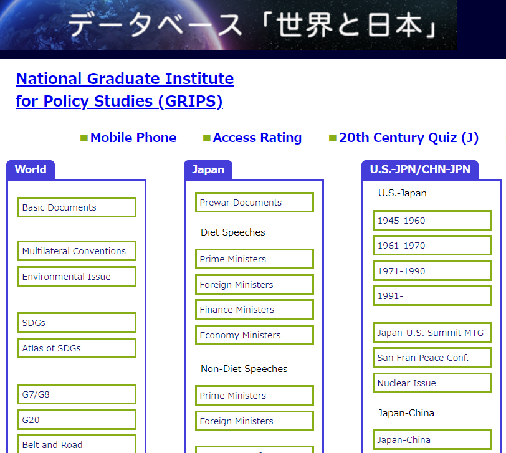Open Multilateral Conventions entry
The width and height of the screenshot is (506, 453).
pos(77,251)
